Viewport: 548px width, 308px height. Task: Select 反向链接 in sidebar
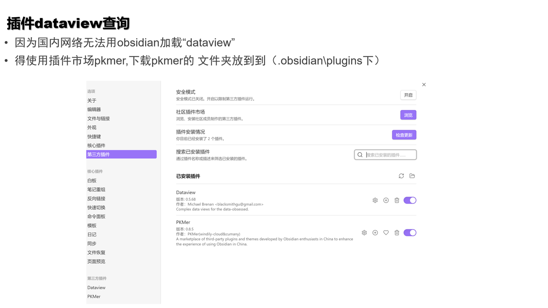(x=96, y=198)
